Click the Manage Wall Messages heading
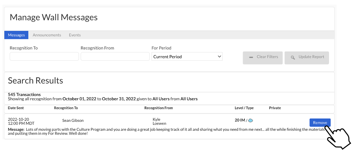The height and width of the screenshot is (158, 358). point(54,17)
